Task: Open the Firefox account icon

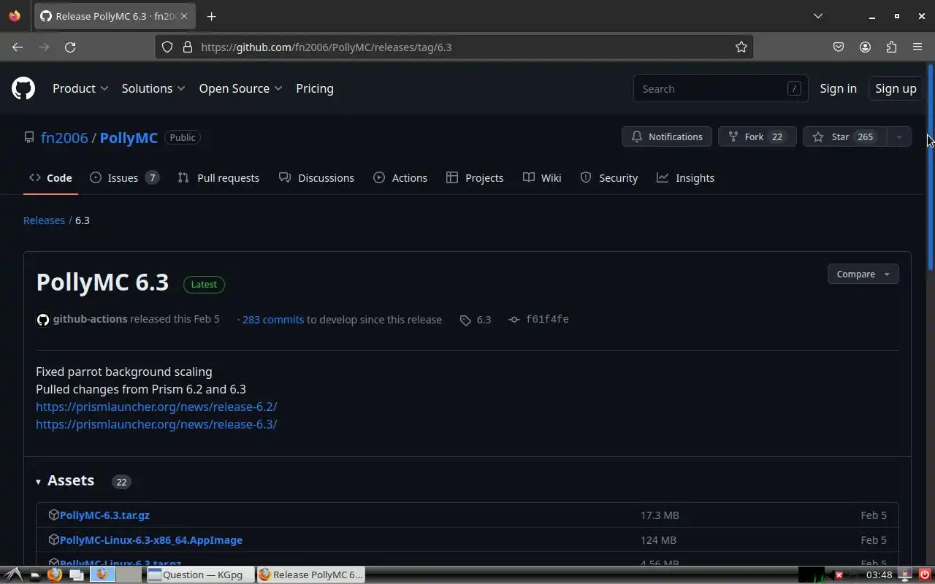Action: point(865,47)
